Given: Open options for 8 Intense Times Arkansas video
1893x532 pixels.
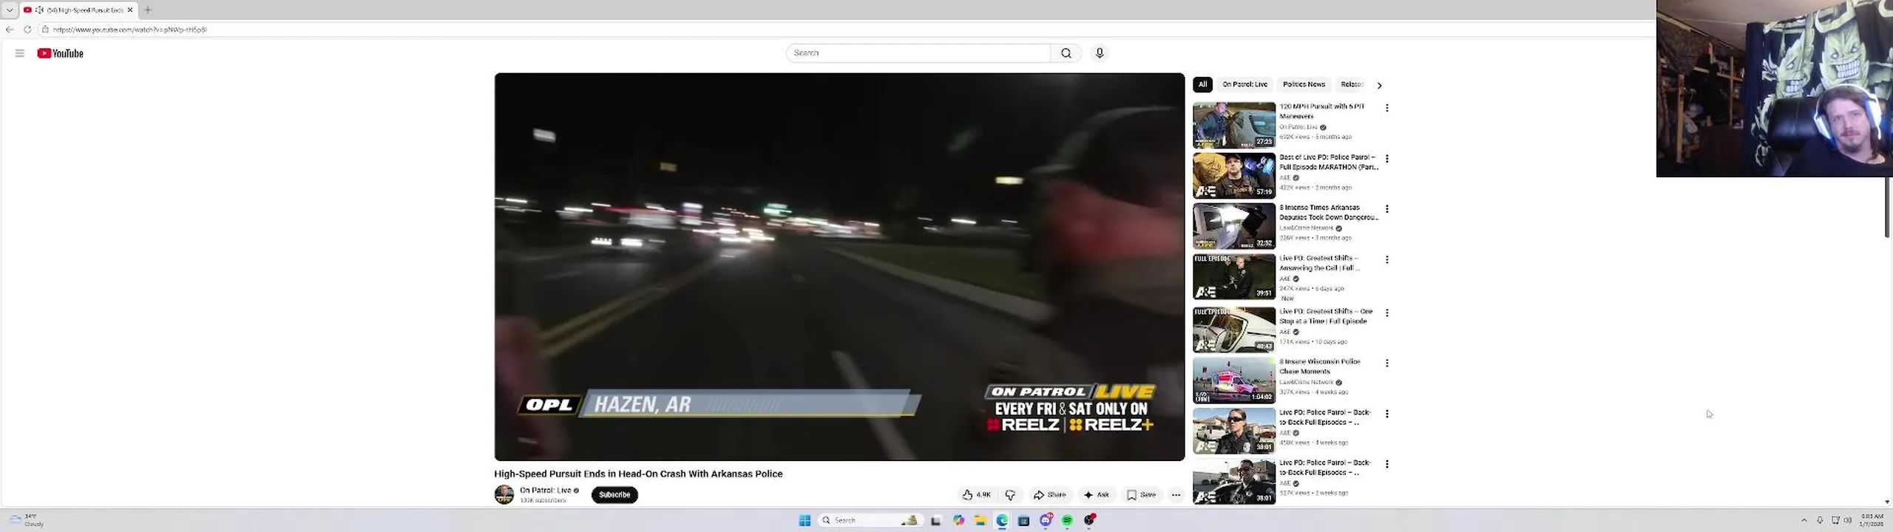Looking at the screenshot, I should click(x=1386, y=209).
